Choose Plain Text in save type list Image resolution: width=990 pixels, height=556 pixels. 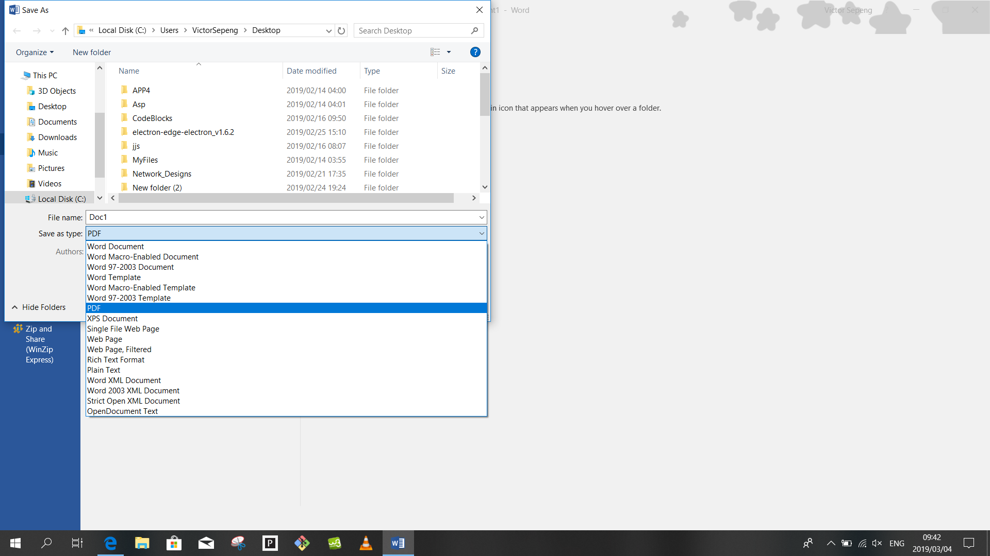click(104, 370)
